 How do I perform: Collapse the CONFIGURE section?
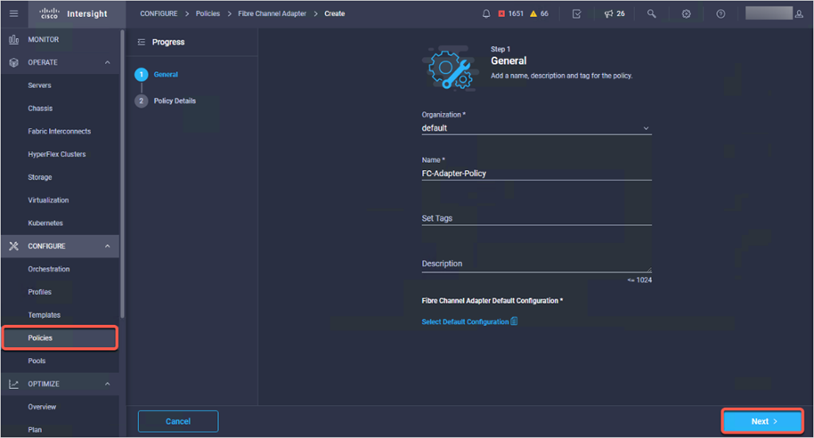[108, 246]
